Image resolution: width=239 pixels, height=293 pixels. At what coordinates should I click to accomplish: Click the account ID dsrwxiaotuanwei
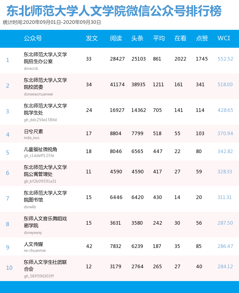click(38, 94)
